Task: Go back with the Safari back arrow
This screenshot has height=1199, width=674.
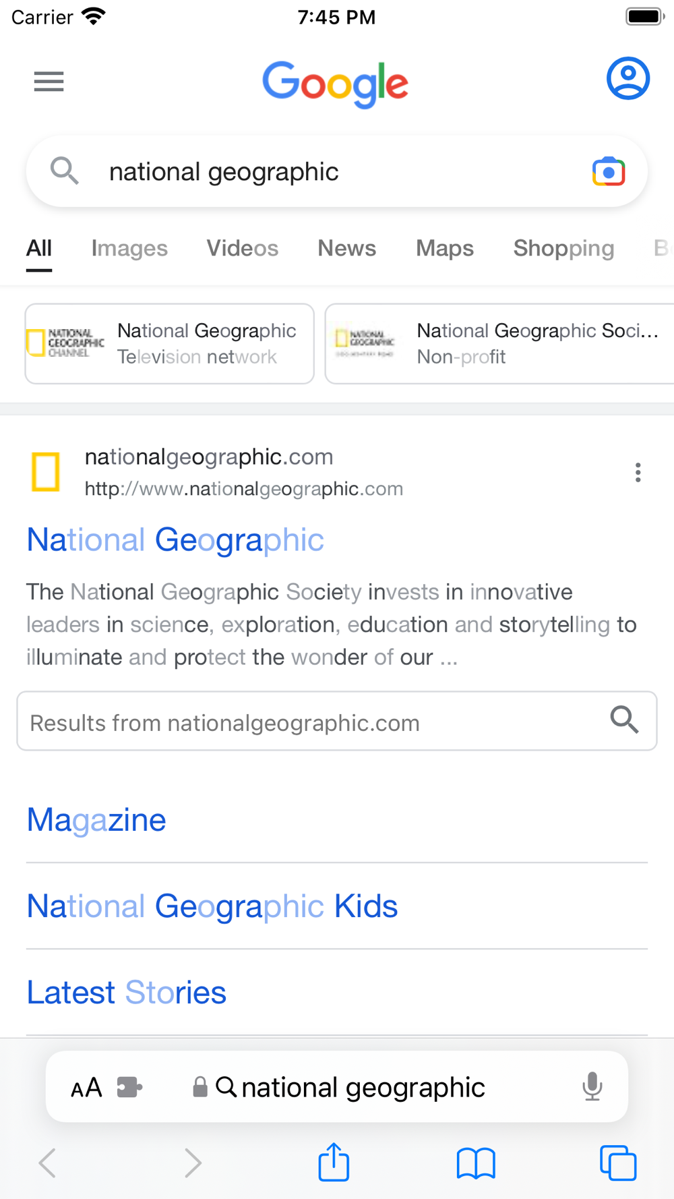Action: pos(47,1163)
